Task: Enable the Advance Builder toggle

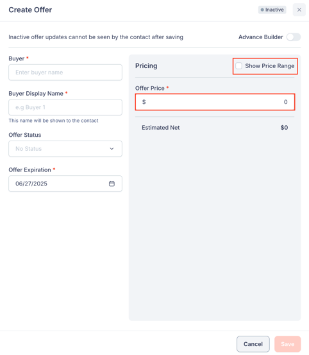Action: pyautogui.click(x=294, y=37)
